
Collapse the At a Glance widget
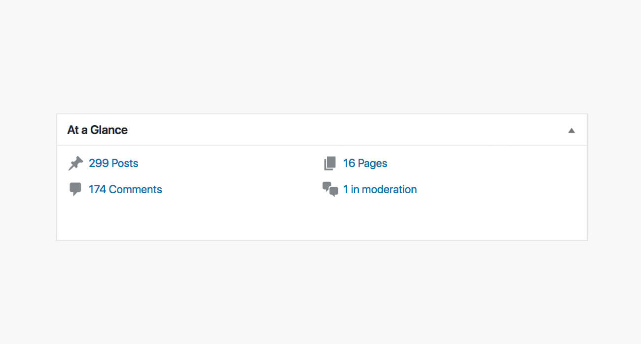tap(571, 131)
